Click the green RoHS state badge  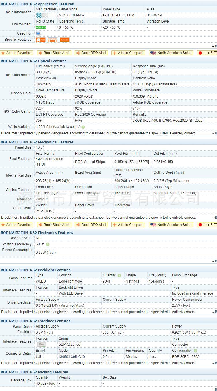41,27
